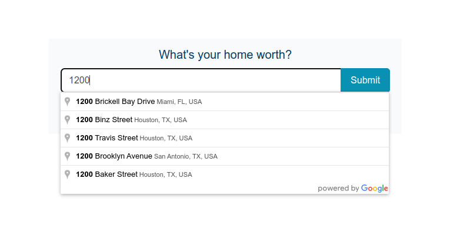470x242 pixels.
Task: Click the map pin beside Binz Street
Action: (68, 120)
